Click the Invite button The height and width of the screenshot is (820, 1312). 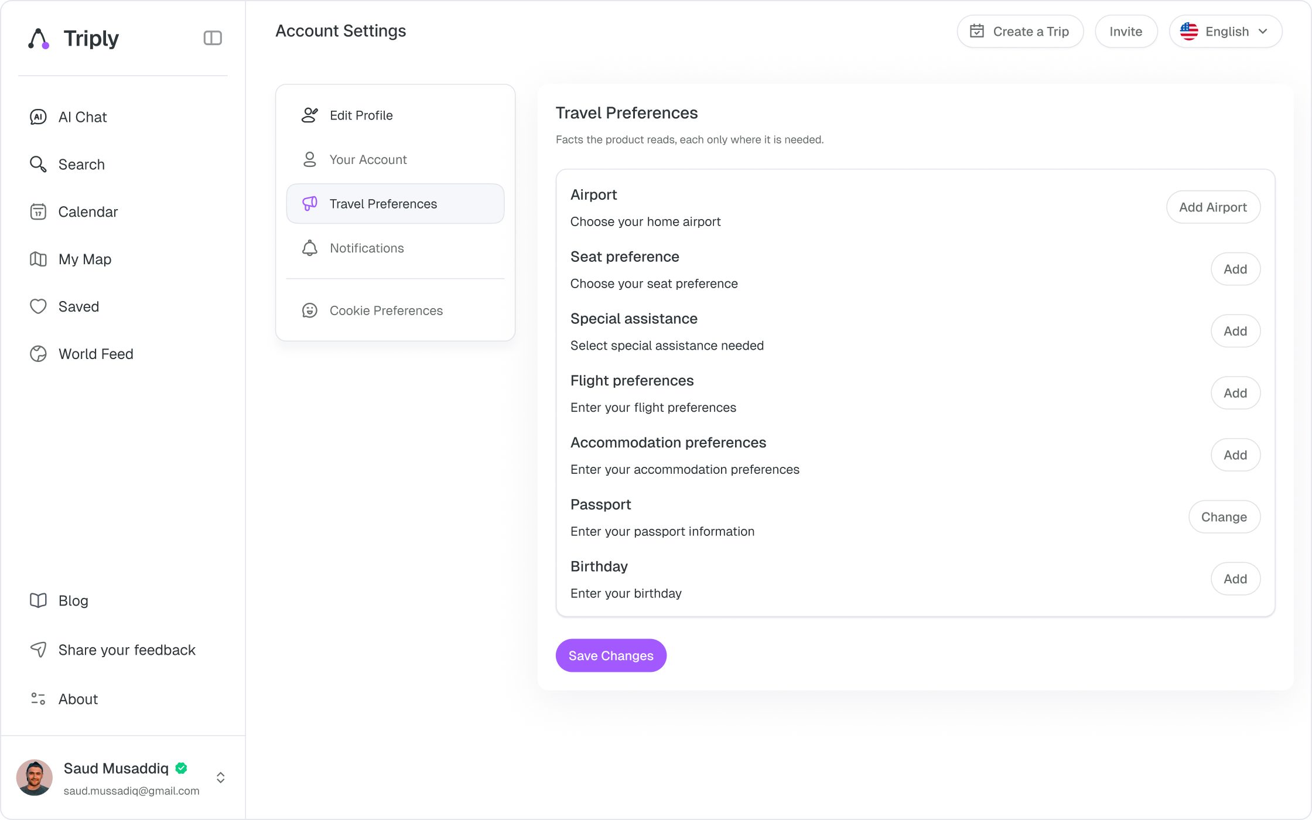[x=1126, y=31]
